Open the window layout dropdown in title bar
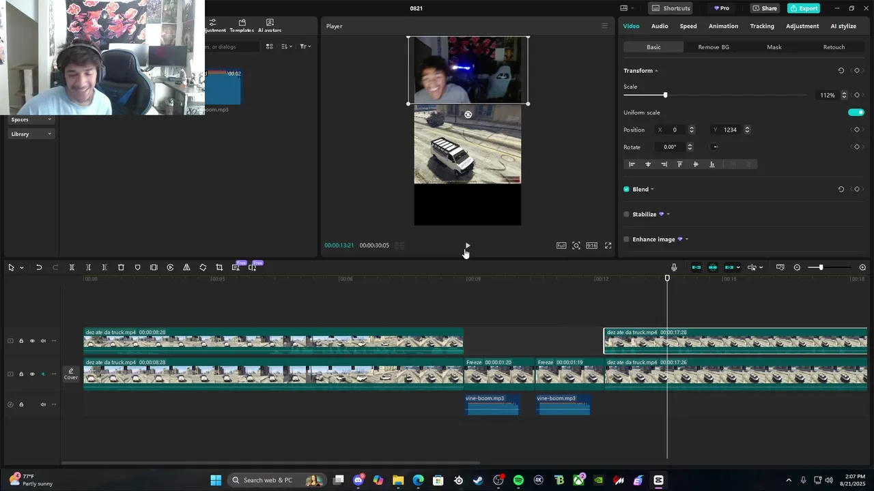Viewport: 874px width, 491px height. click(x=627, y=8)
